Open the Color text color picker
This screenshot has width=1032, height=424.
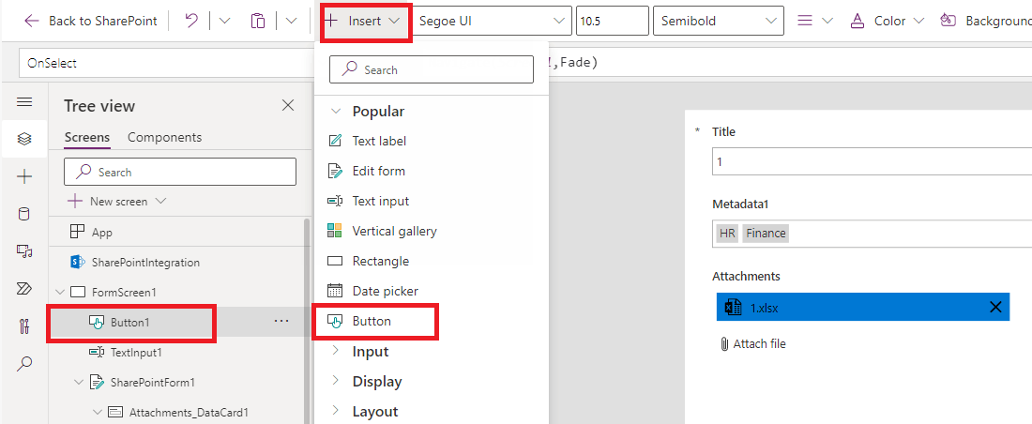pyautogui.click(x=887, y=21)
